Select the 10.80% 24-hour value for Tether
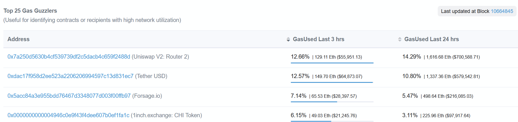 click(411, 76)
